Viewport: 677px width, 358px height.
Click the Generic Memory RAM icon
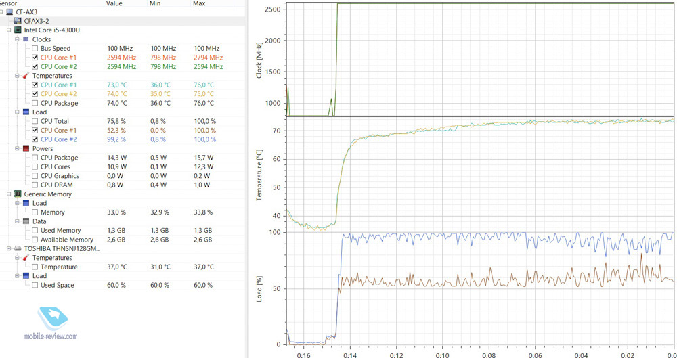click(18, 194)
